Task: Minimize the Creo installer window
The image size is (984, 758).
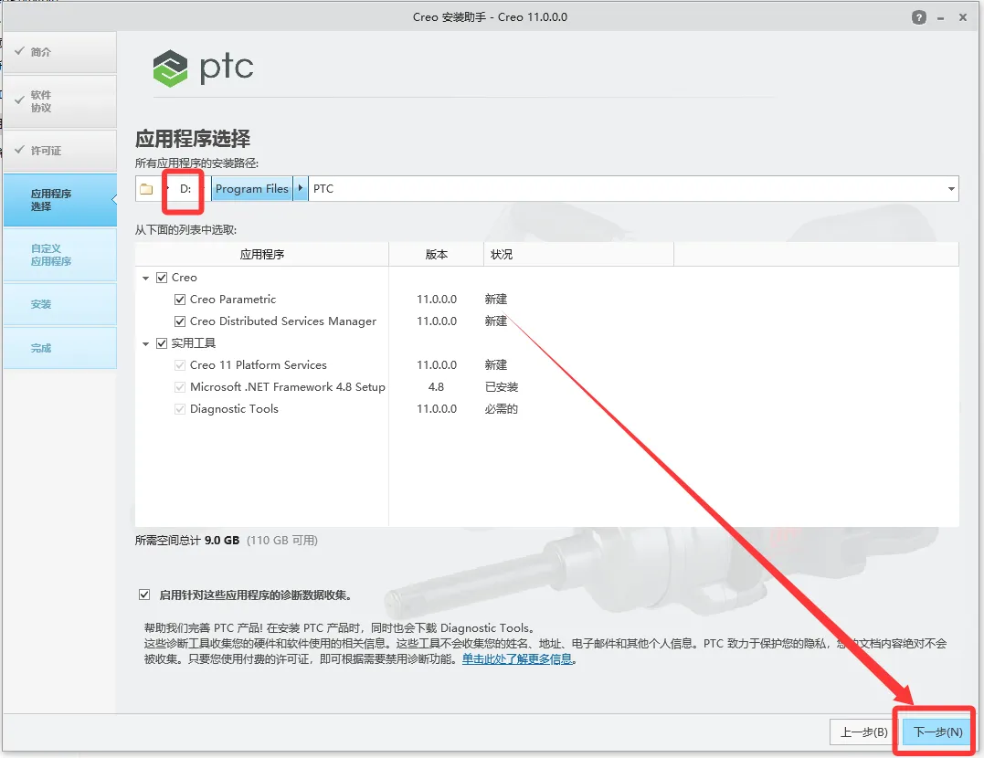Action: [x=940, y=18]
